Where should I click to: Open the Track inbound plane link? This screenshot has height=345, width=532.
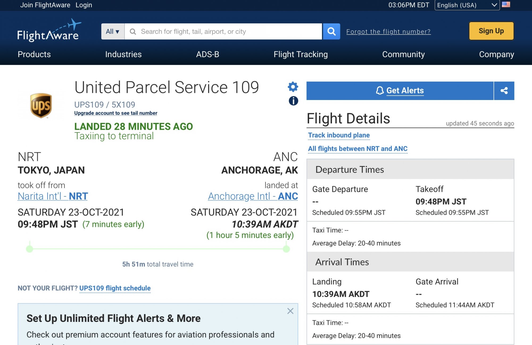pyautogui.click(x=339, y=135)
